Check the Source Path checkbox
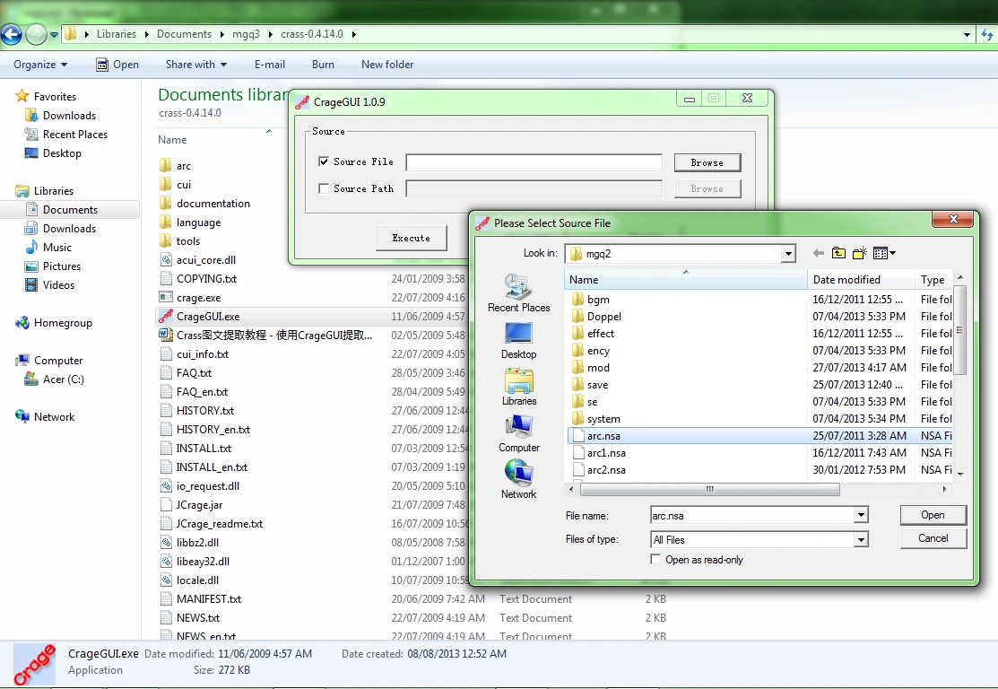 (x=324, y=188)
